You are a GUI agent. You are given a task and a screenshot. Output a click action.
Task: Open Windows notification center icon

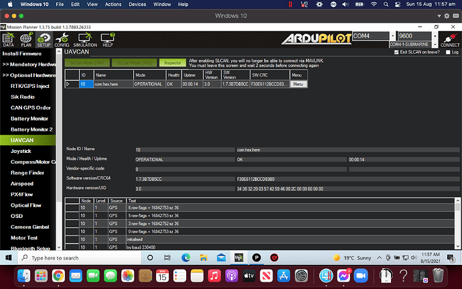pyautogui.click(x=451, y=258)
